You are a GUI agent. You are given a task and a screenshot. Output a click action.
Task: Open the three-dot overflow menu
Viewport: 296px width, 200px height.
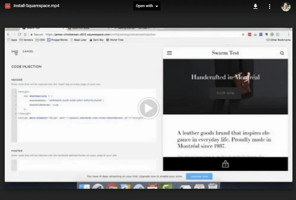[x=270, y=6]
